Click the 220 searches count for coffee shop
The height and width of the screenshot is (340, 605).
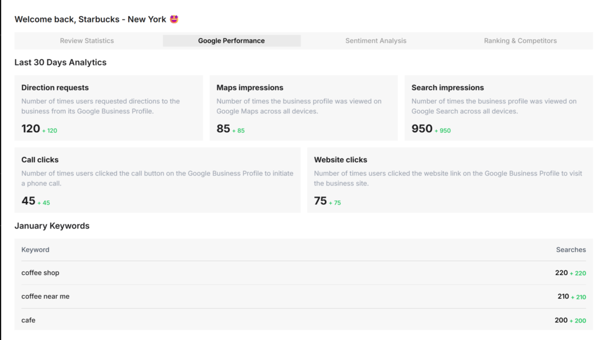tap(561, 273)
